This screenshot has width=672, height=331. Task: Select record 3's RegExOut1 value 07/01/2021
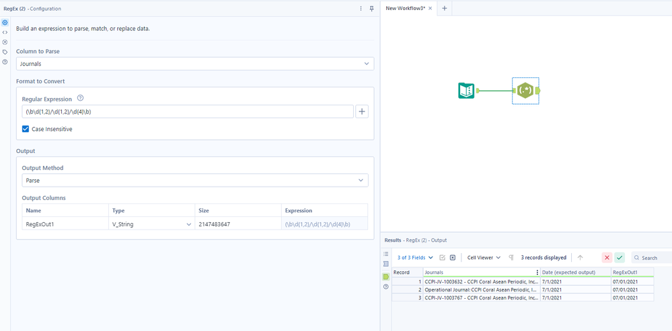point(632,297)
